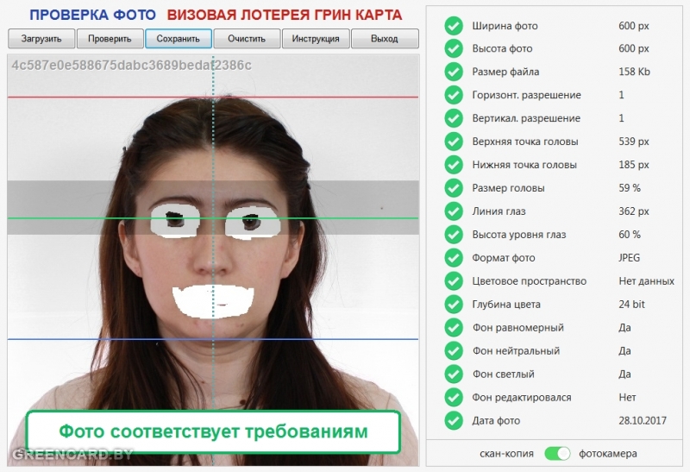
Task: Click checkmark beside Формат фото
Action: point(454,258)
